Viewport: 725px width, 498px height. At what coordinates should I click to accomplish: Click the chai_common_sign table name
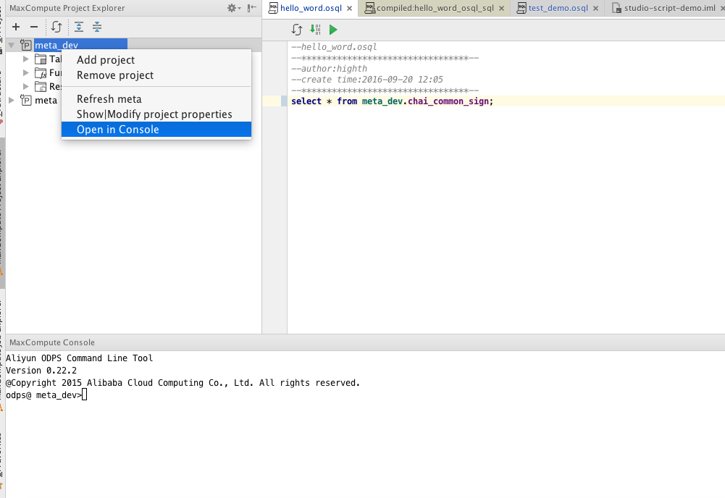coord(448,101)
